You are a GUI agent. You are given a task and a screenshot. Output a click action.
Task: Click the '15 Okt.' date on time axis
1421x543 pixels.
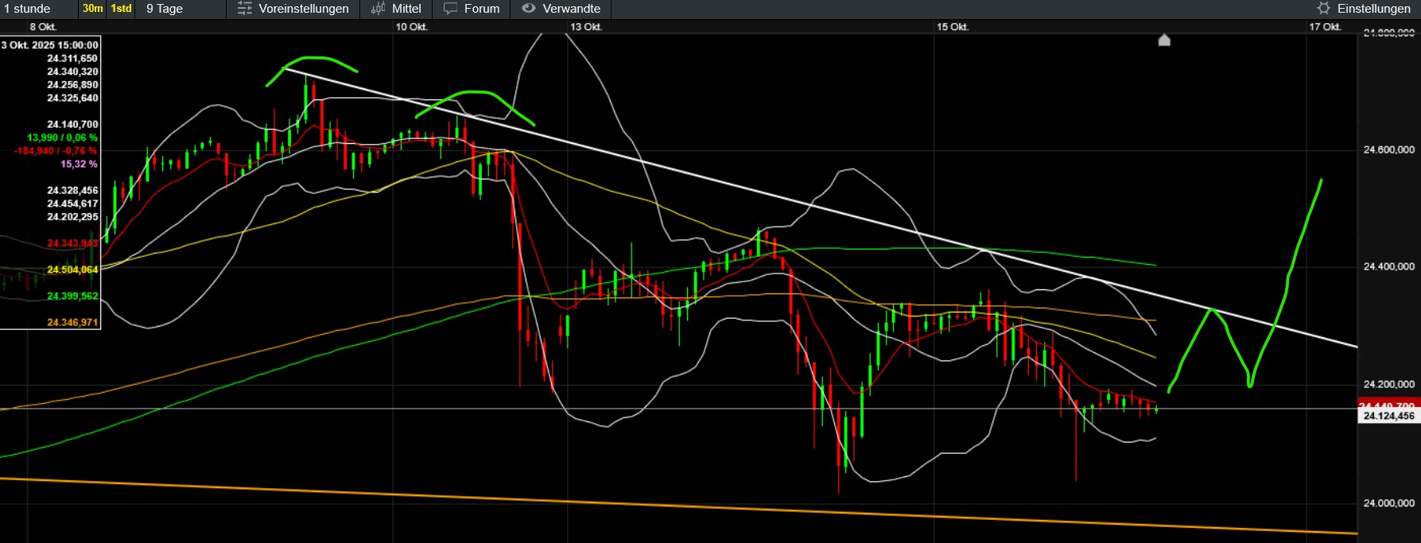(952, 27)
